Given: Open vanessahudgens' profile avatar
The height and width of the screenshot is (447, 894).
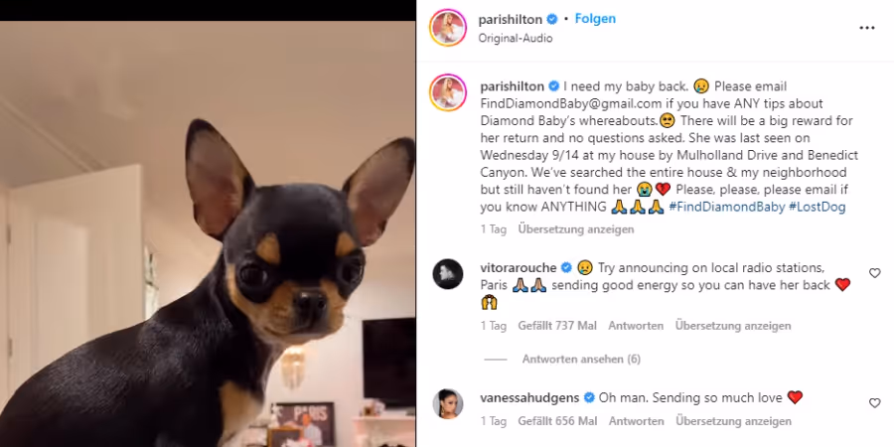Looking at the screenshot, I should tap(448, 404).
